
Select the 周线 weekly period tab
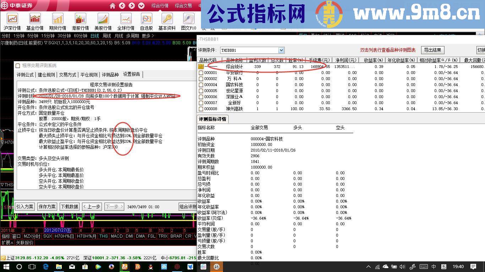click(106, 35)
